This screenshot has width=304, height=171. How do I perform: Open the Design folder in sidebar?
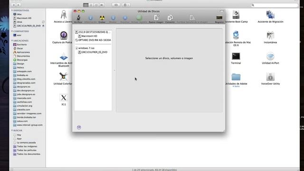click(19, 64)
